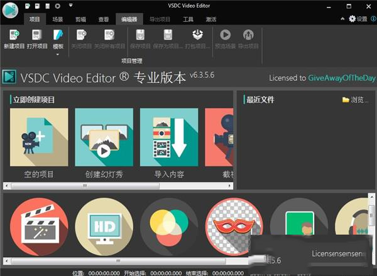Switch to the 查看 tab
This screenshot has width=377, height=276.
coord(104,19)
